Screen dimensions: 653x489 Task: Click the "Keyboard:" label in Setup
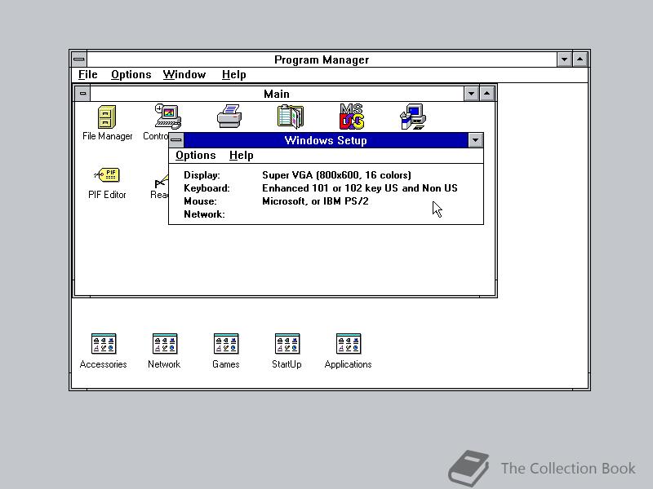[207, 188]
